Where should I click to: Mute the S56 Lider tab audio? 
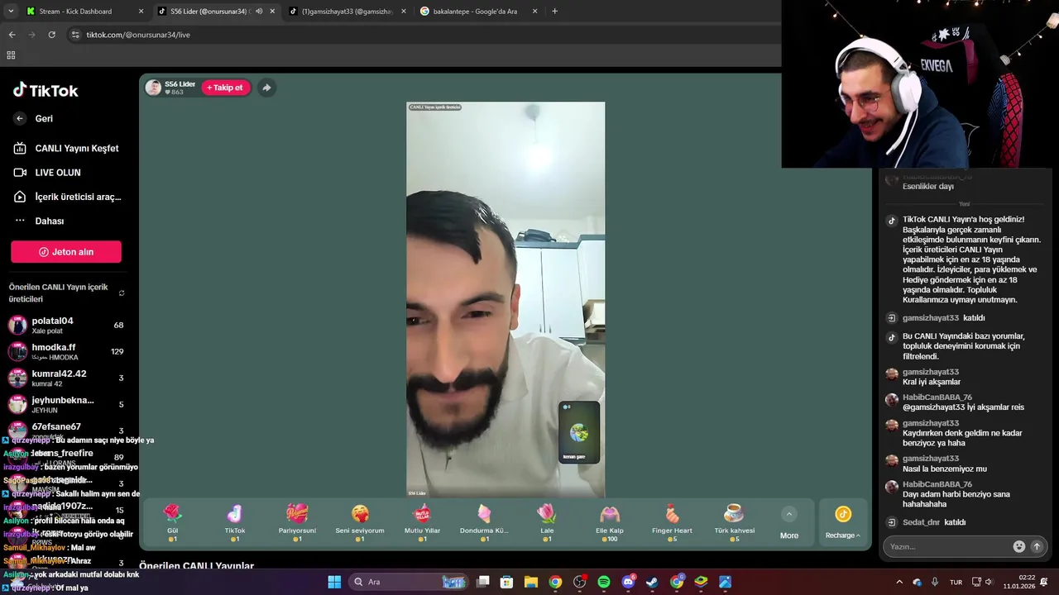pos(259,12)
